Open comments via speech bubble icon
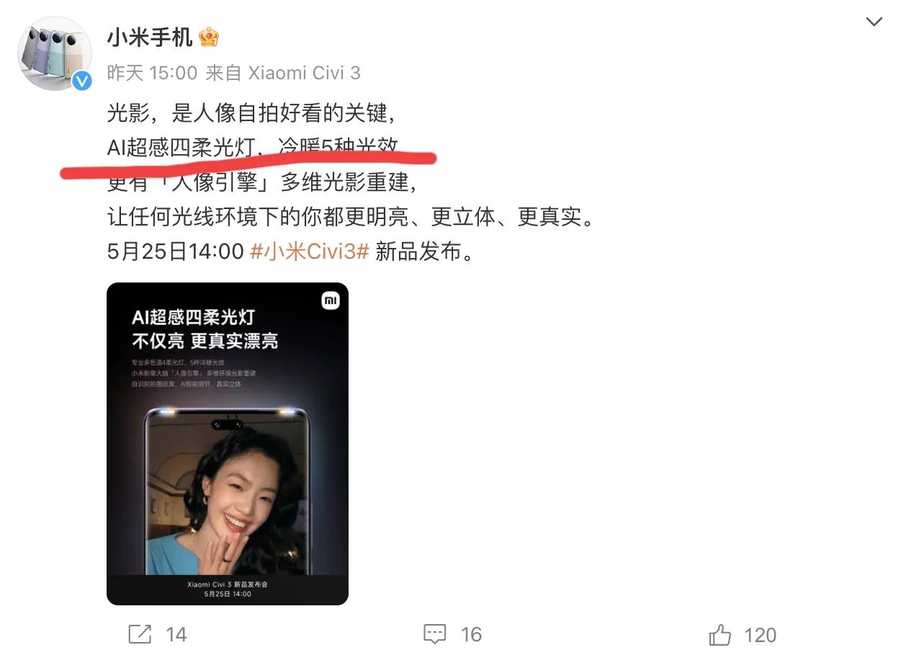Viewport: 906px width, 663px height. [x=435, y=634]
